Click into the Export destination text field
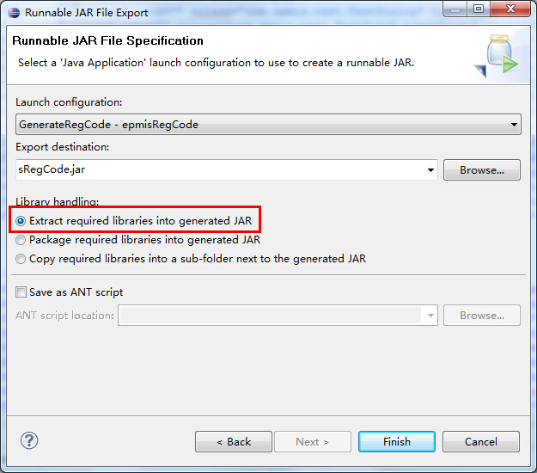The height and width of the screenshot is (473, 537). (219, 170)
